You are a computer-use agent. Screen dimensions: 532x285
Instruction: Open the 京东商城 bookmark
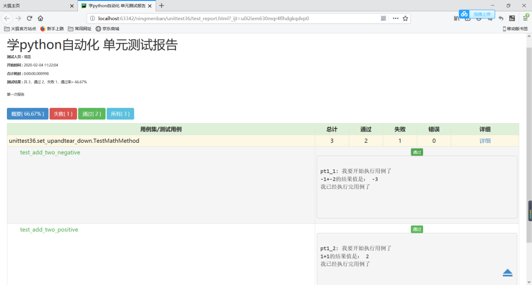[x=107, y=29]
